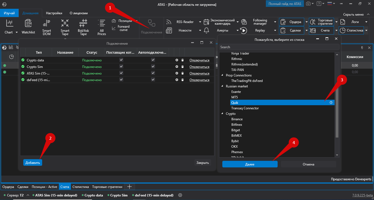Click the Добавить button
The image size is (374, 200).
(33, 163)
